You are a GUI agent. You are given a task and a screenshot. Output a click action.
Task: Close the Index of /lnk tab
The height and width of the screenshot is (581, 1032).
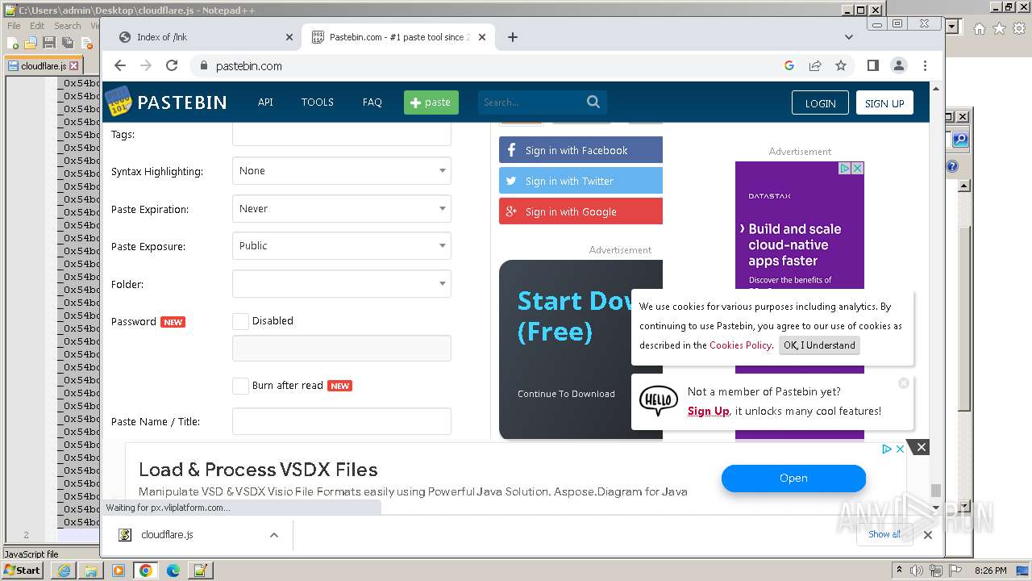coord(289,37)
